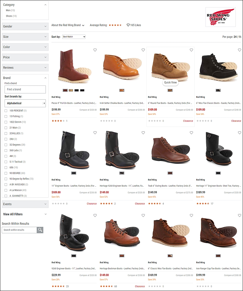
Task: Check the 13 Fishing brand checkbox
Action: pos(6,116)
